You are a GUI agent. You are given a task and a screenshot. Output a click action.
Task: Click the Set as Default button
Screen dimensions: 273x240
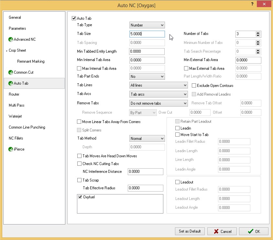(x=190, y=231)
